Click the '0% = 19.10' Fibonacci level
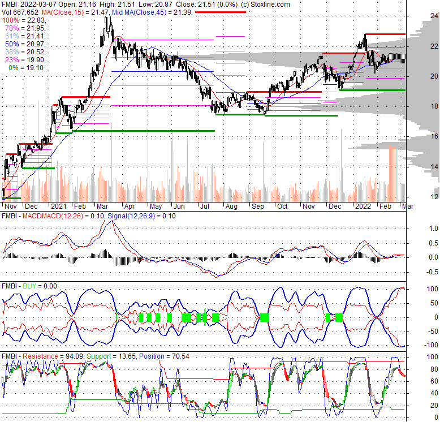 tap(26, 68)
